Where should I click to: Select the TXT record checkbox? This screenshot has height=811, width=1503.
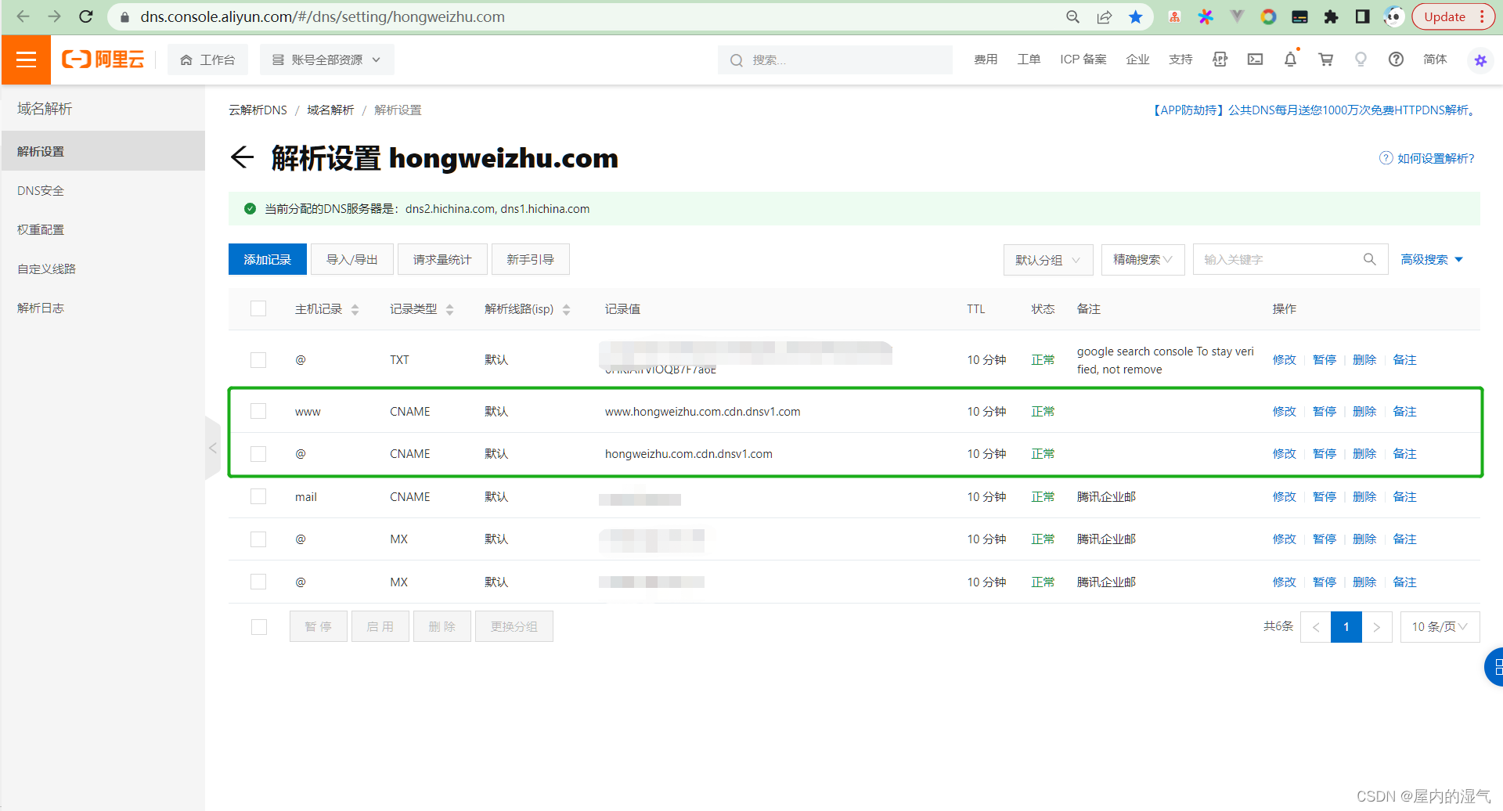(x=258, y=359)
